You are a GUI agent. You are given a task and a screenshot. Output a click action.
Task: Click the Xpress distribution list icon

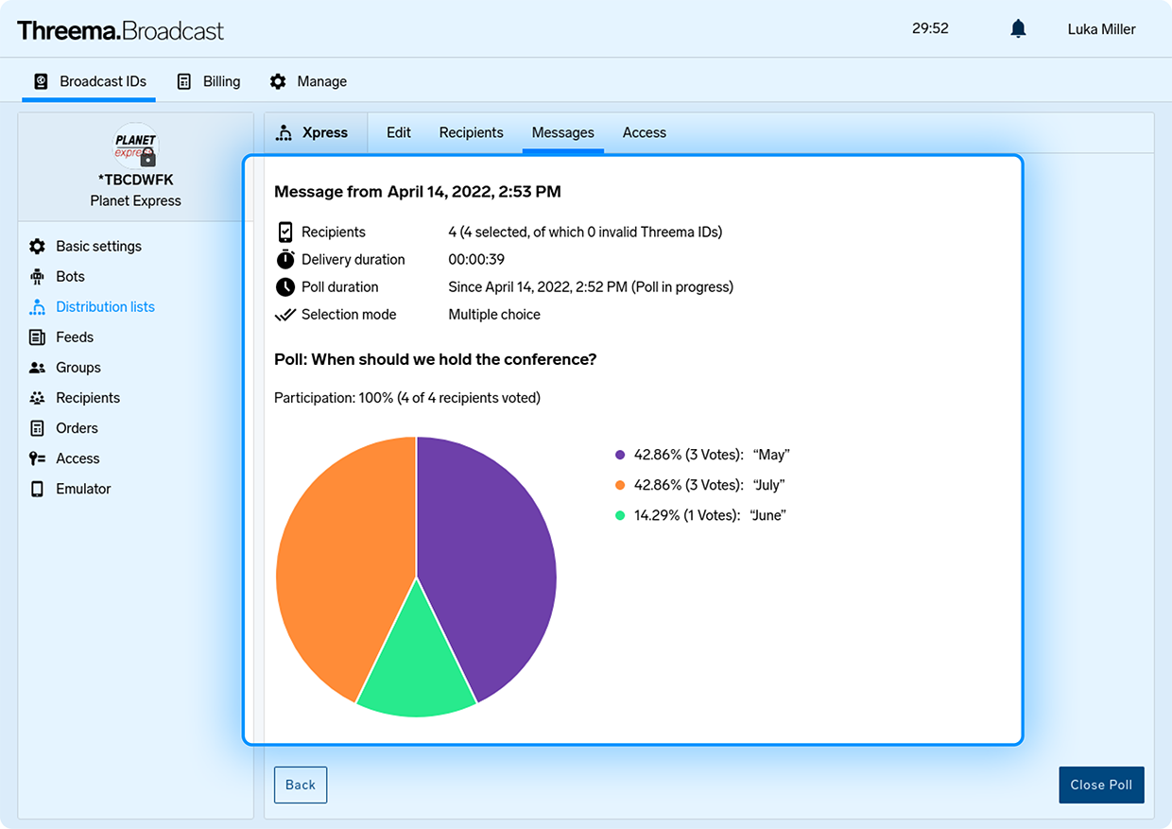coord(284,133)
